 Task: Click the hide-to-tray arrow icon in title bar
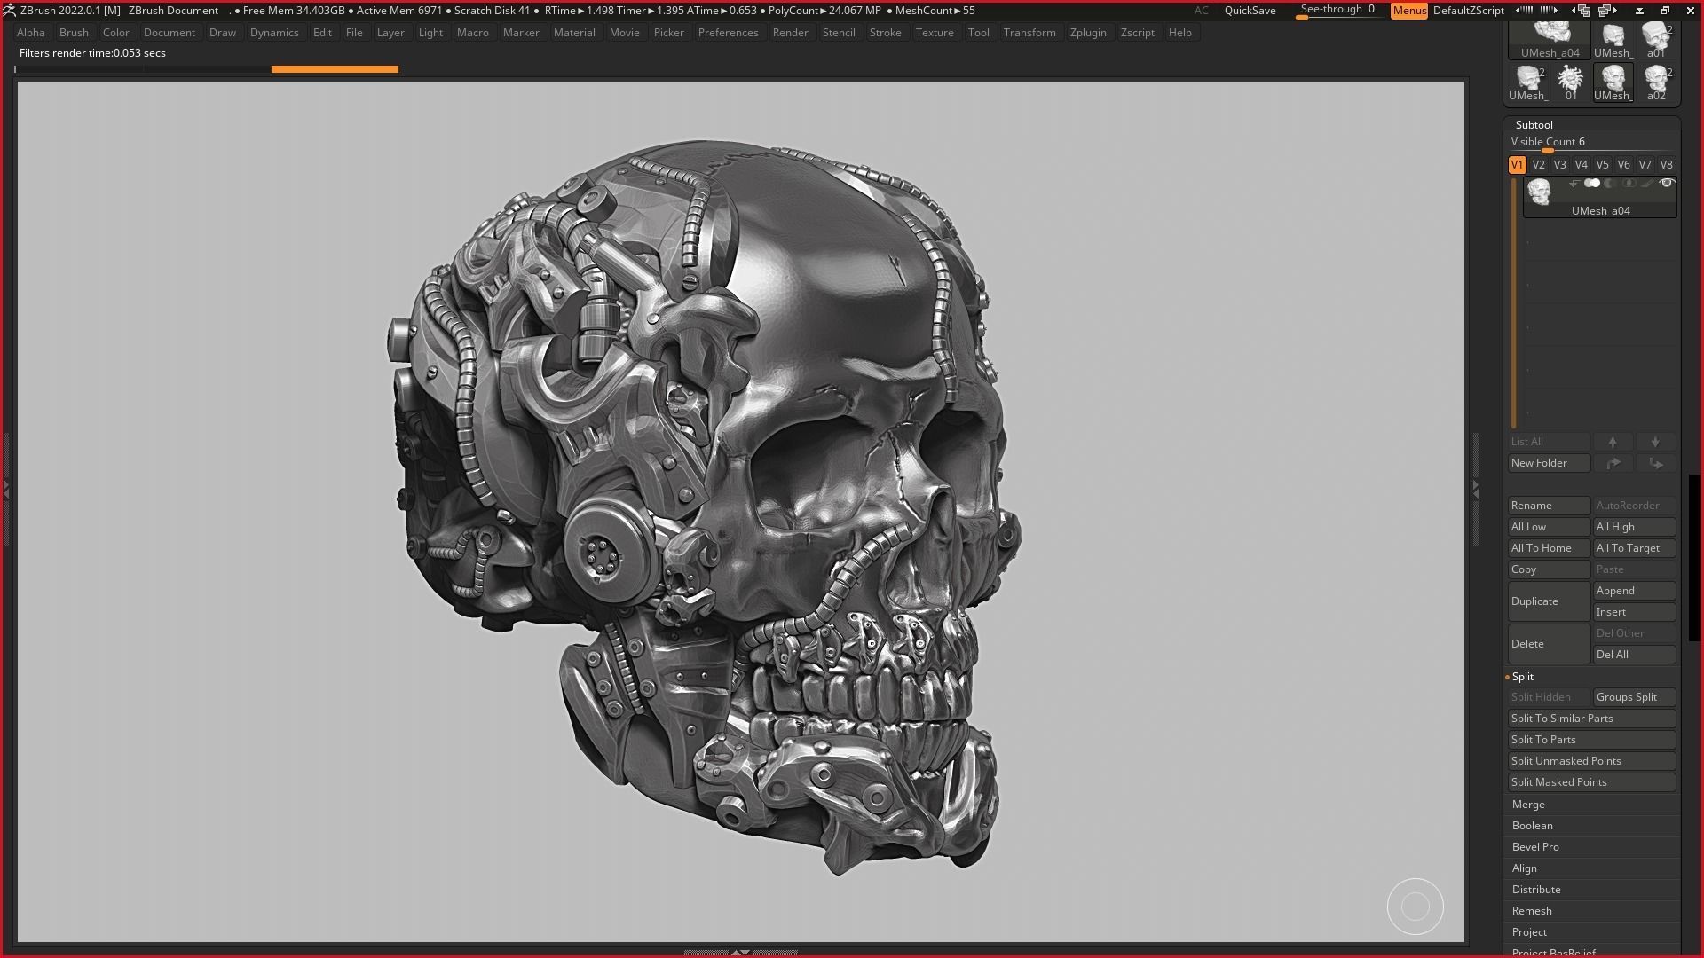(x=1640, y=11)
